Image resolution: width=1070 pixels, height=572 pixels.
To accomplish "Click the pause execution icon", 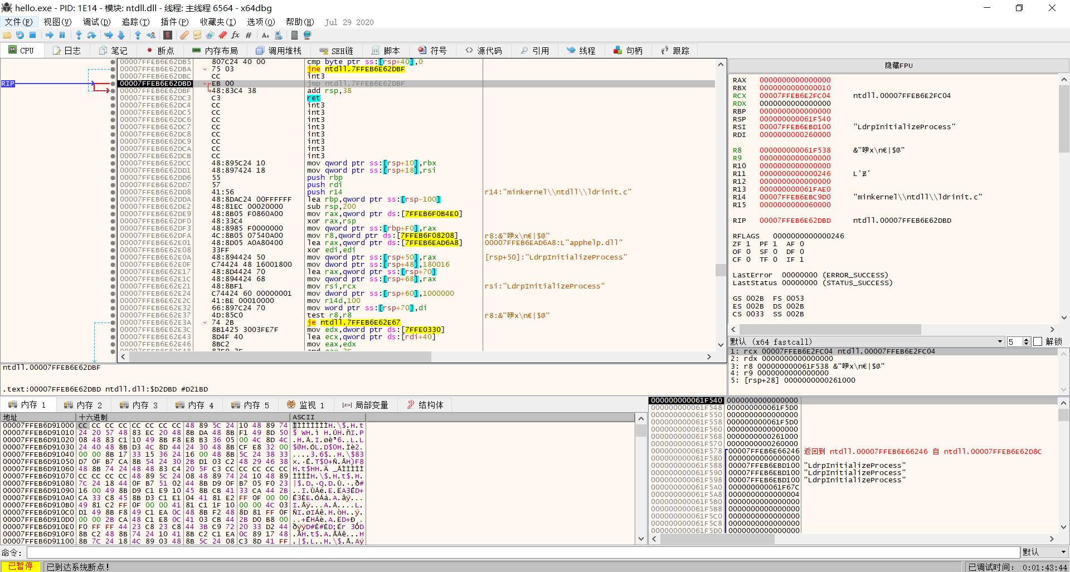I will pyautogui.click(x=62, y=35).
